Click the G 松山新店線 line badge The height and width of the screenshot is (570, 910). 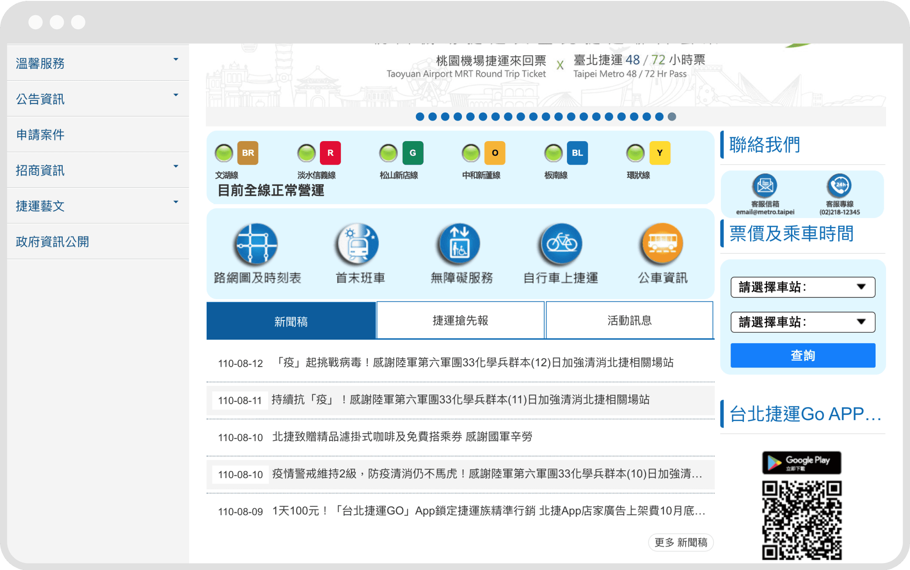413,153
